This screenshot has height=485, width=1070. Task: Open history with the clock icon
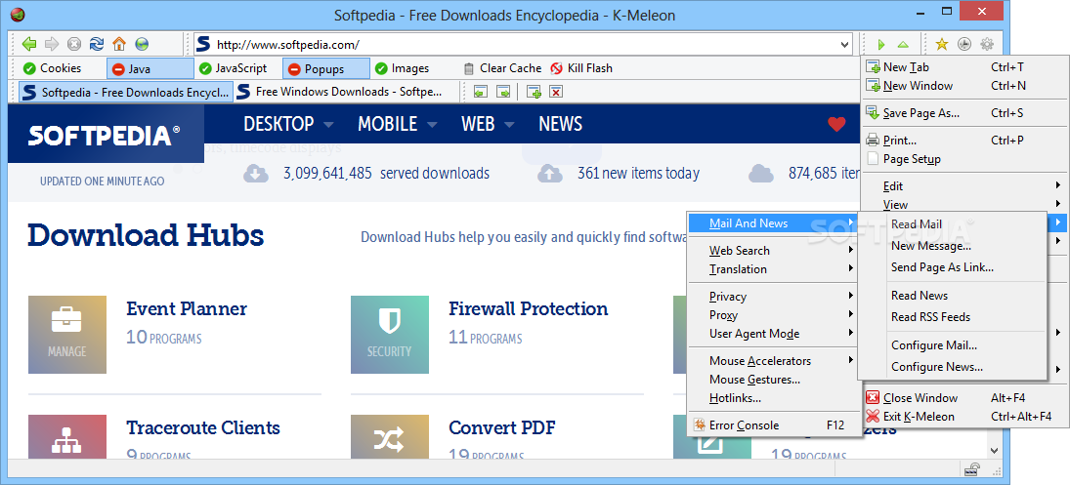pos(964,44)
